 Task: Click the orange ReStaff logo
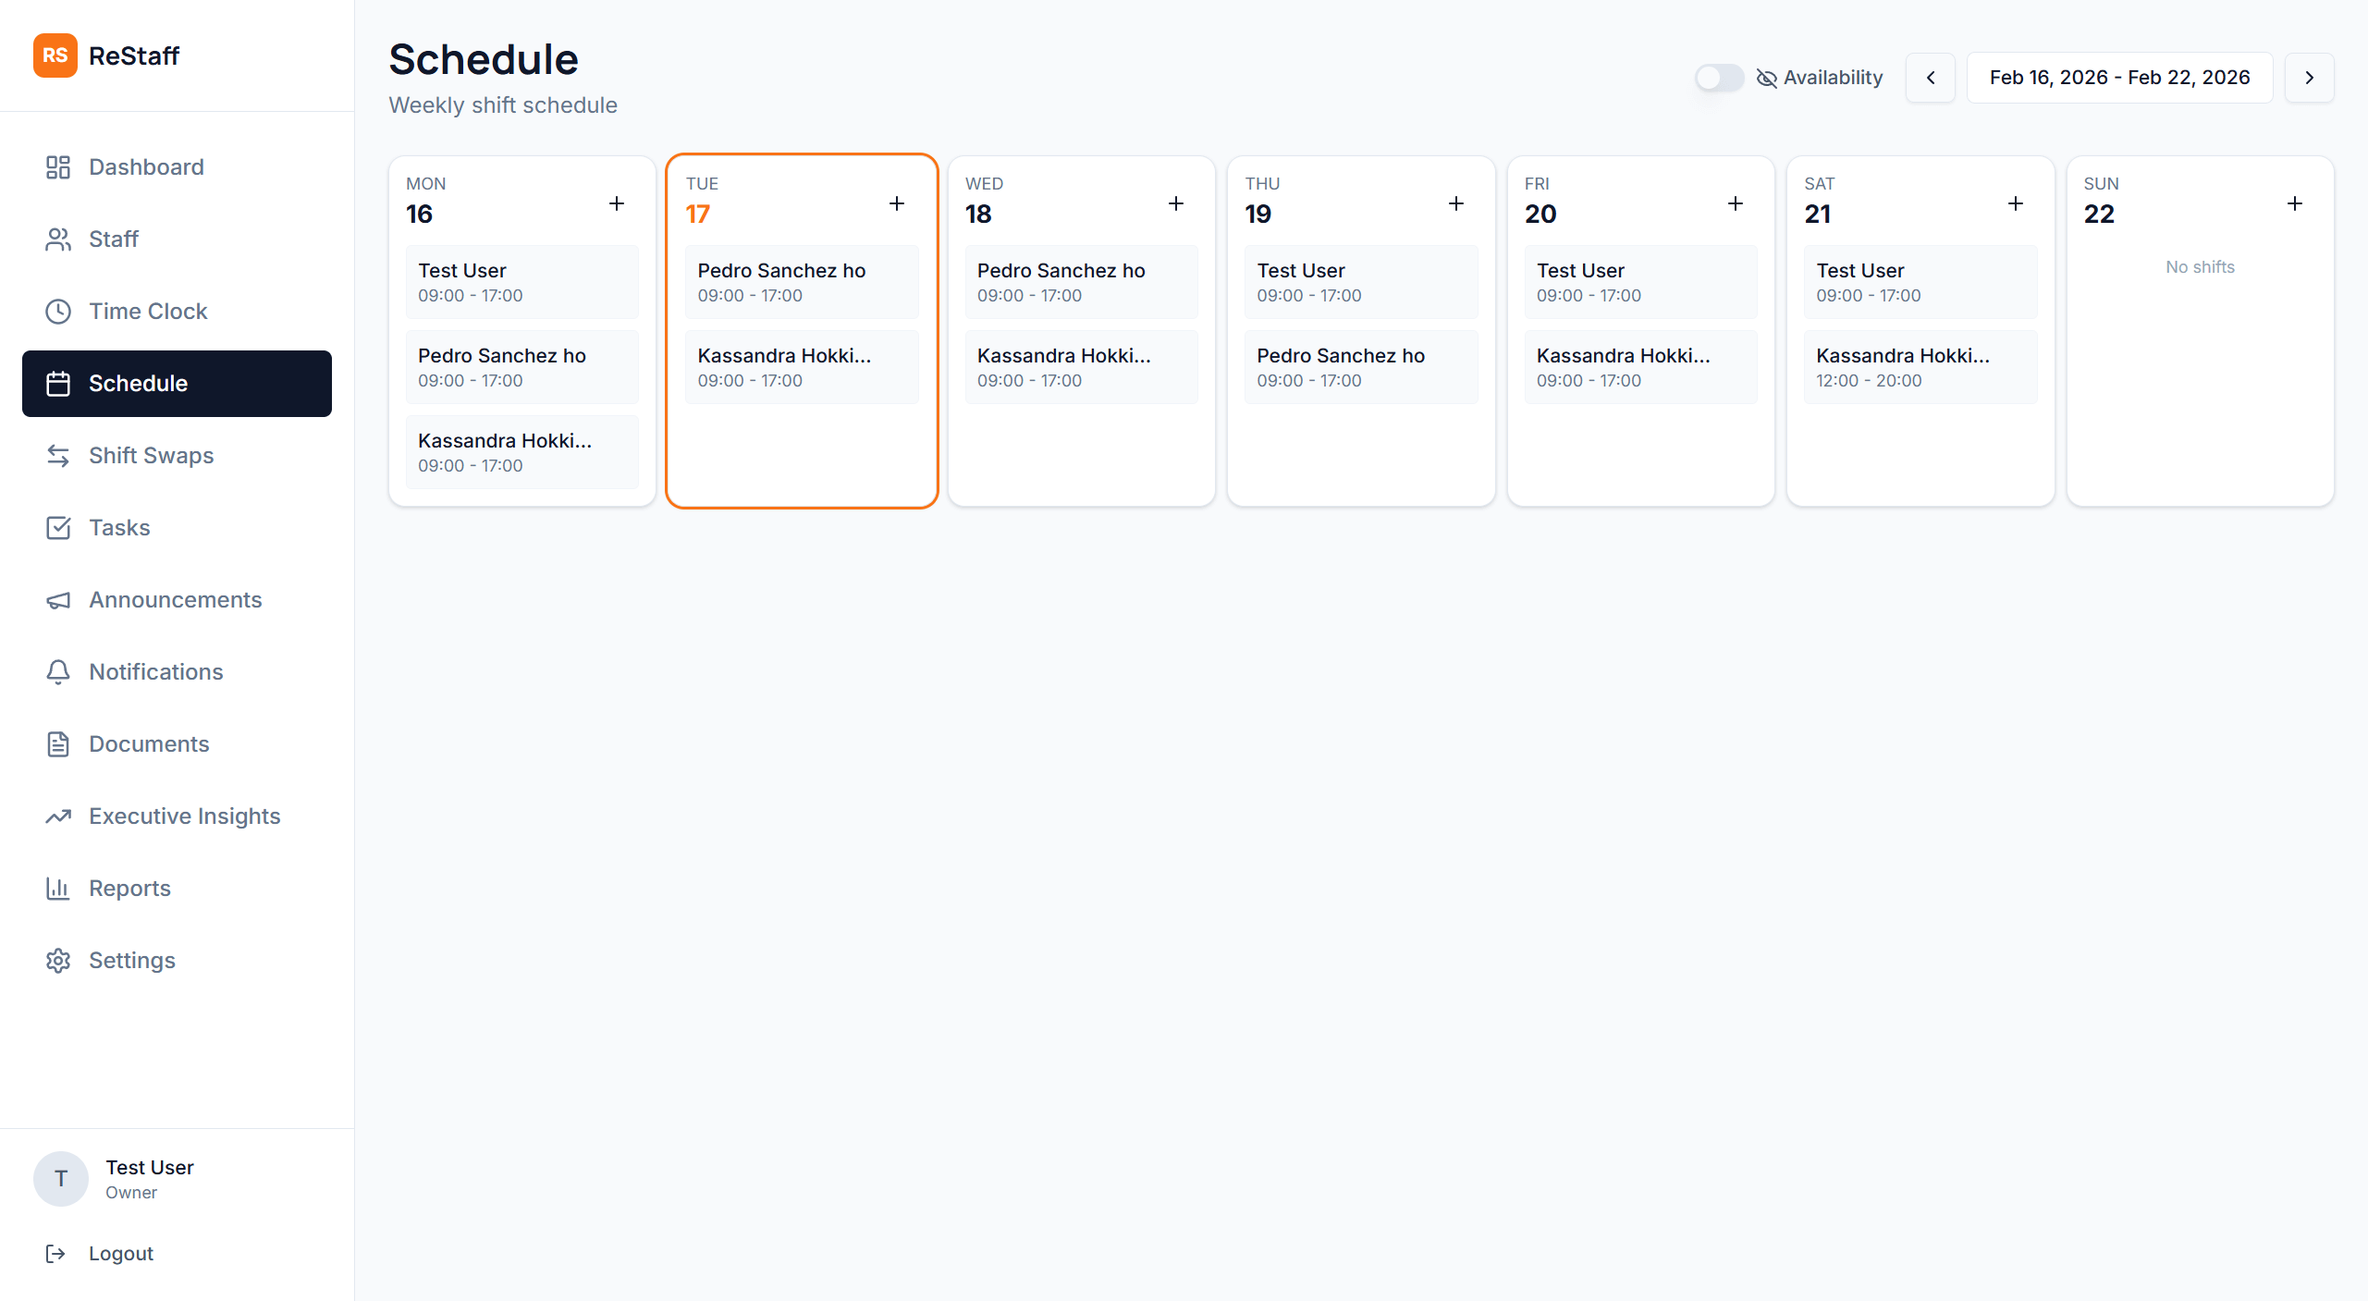[55, 55]
